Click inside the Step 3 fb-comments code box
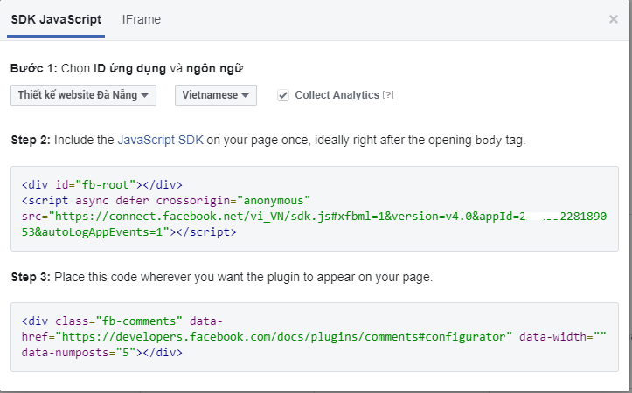Screen dimensions: 632x393 tap(315, 337)
